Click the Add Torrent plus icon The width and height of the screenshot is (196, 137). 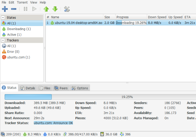click(x=5, y=9)
